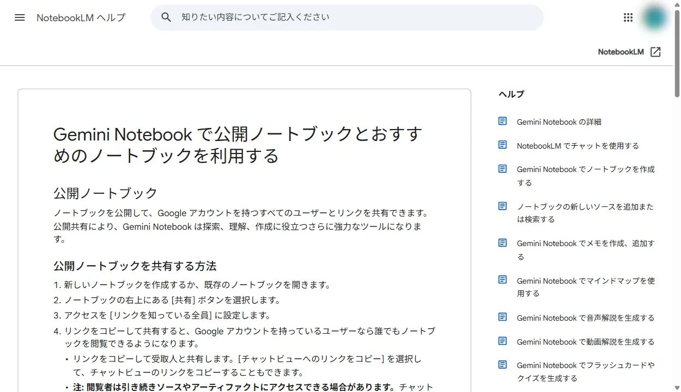Click article icon beside ノートブックを作成する
The height and width of the screenshot is (392, 681).
point(503,169)
